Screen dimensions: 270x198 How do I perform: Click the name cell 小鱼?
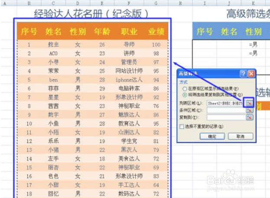53,123
